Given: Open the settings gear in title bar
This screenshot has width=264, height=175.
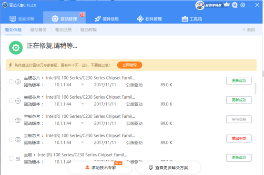Looking at the screenshot, I should pyautogui.click(x=243, y=5).
